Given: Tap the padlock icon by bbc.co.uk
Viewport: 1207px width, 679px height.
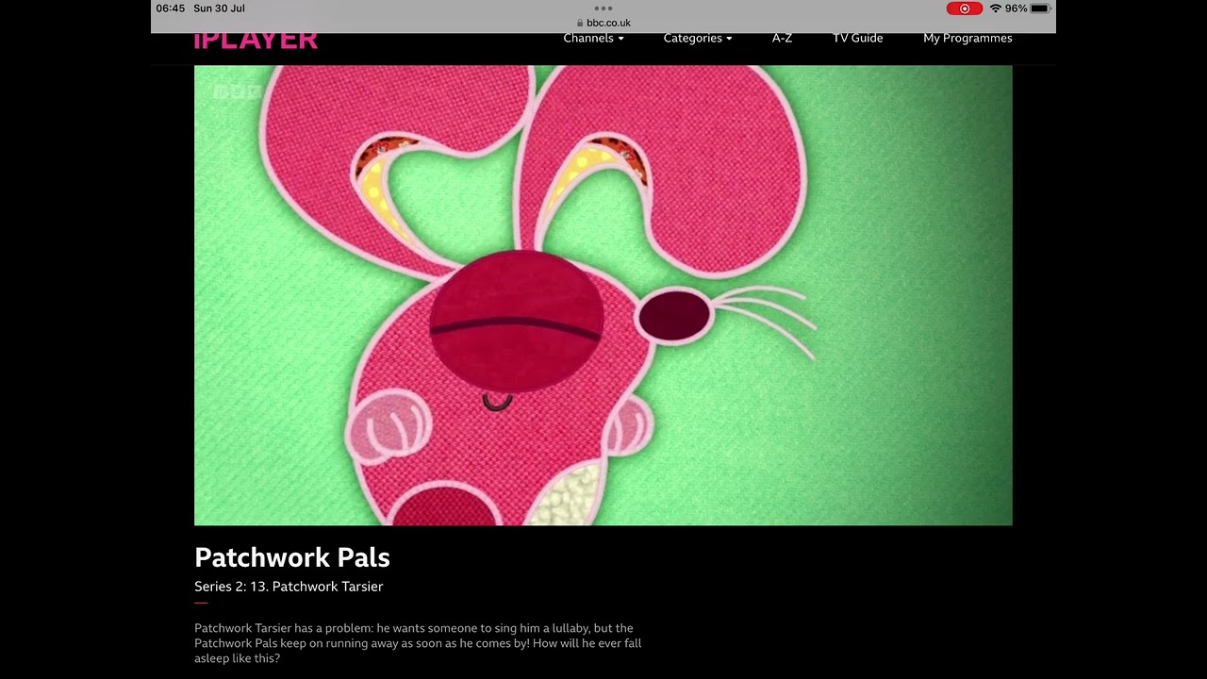Looking at the screenshot, I should [x=580, y=23].
